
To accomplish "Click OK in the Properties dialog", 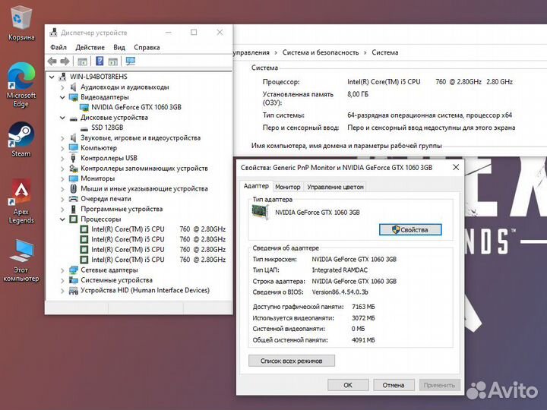I will click(x=348, y=385).
